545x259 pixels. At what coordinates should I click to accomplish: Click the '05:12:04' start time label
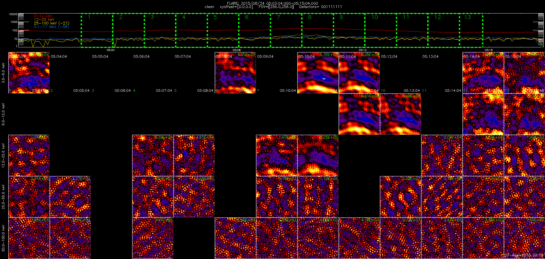click(x=389, y=56)
